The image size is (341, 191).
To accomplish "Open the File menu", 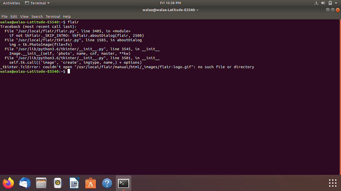I will pyautogui.click(x=4, y=17).
